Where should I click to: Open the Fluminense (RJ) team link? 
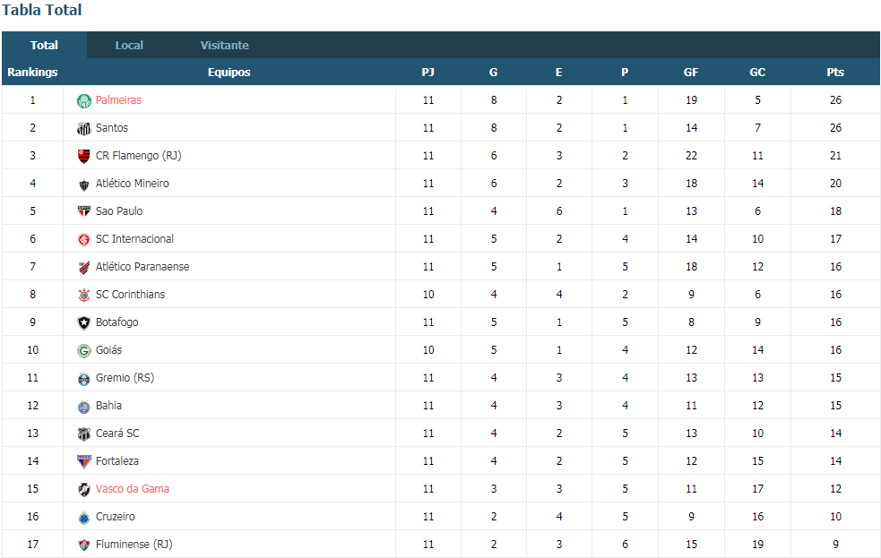[134, 545]
